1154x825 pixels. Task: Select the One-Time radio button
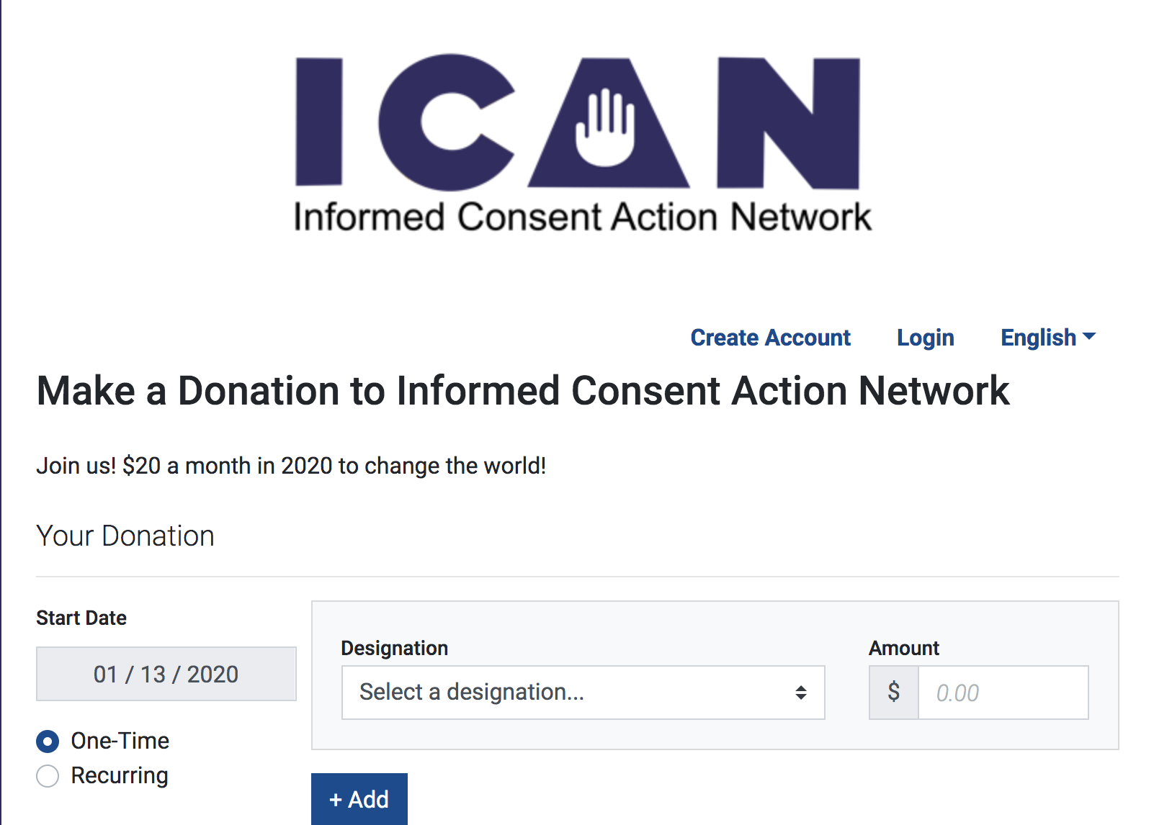tap(48, 741)
